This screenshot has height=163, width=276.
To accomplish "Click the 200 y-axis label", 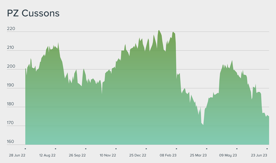I will (x=11, y=67).
